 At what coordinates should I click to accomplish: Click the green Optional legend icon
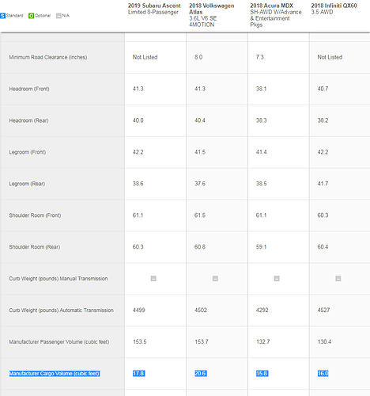click(x=32, y=16)
